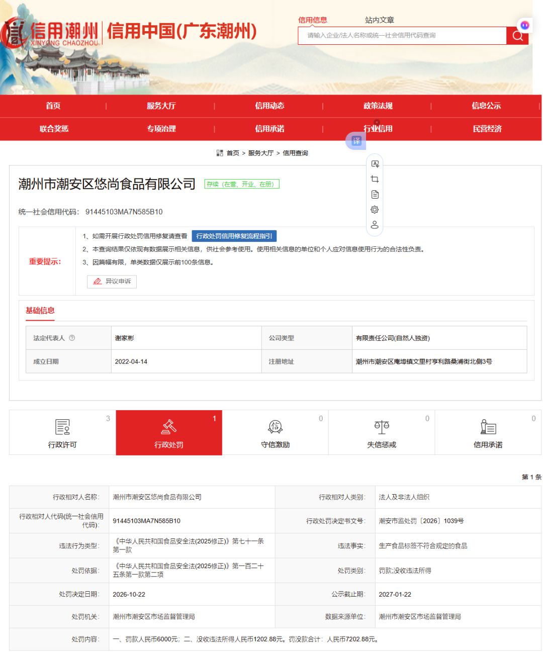Open the document icon in floating toolbar
The image size is (543, 653).
click(x=375, y=195)
